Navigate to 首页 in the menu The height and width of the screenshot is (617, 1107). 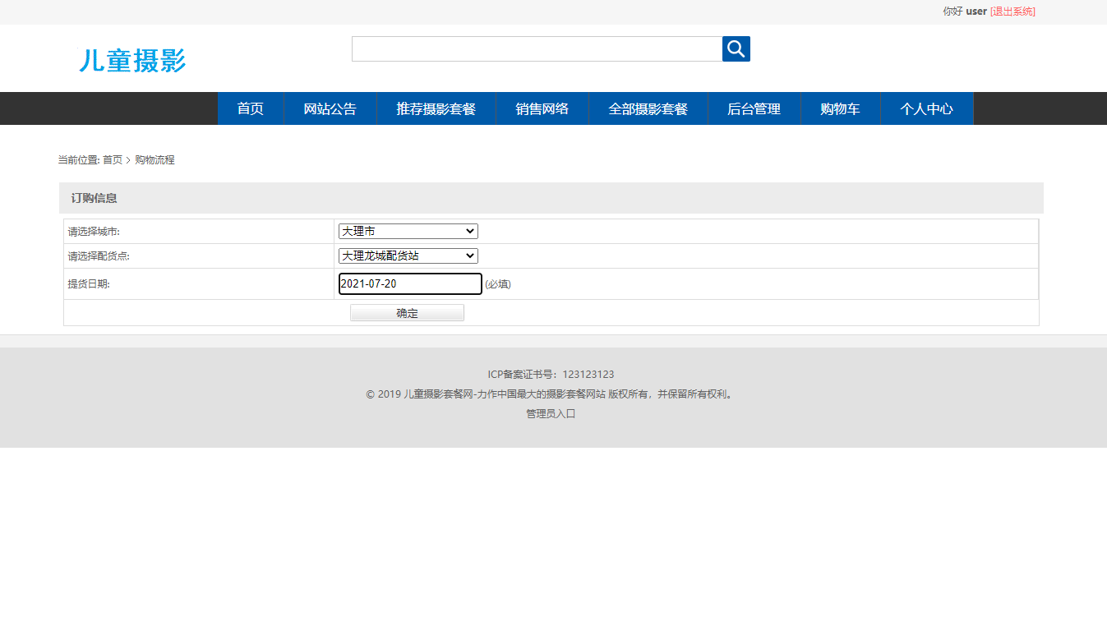pyautogui.click(x=250, y=108)
